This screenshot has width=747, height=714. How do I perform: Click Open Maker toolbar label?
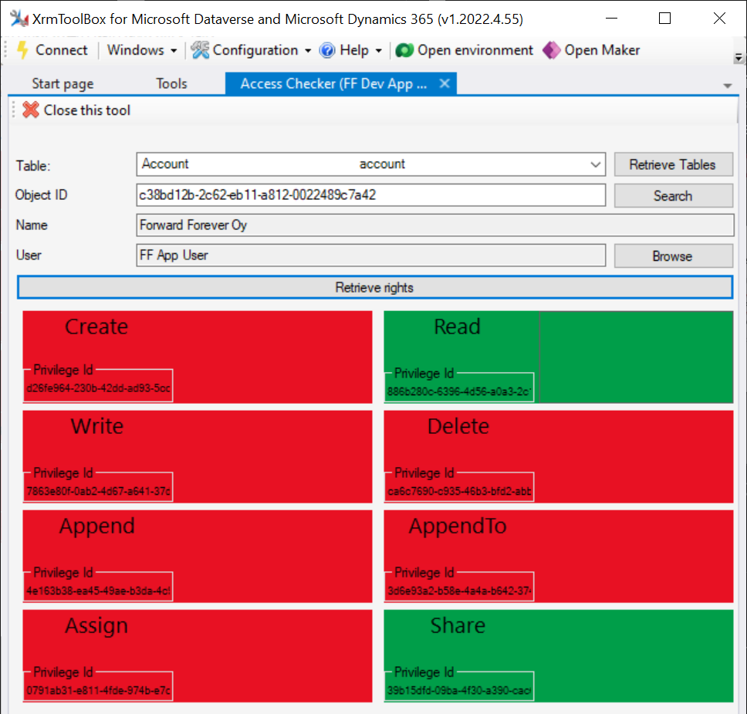602,50
